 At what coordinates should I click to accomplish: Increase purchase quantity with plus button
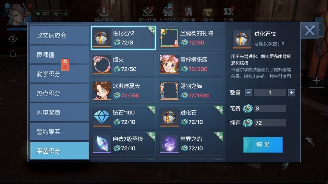click(x=292, y=92)
